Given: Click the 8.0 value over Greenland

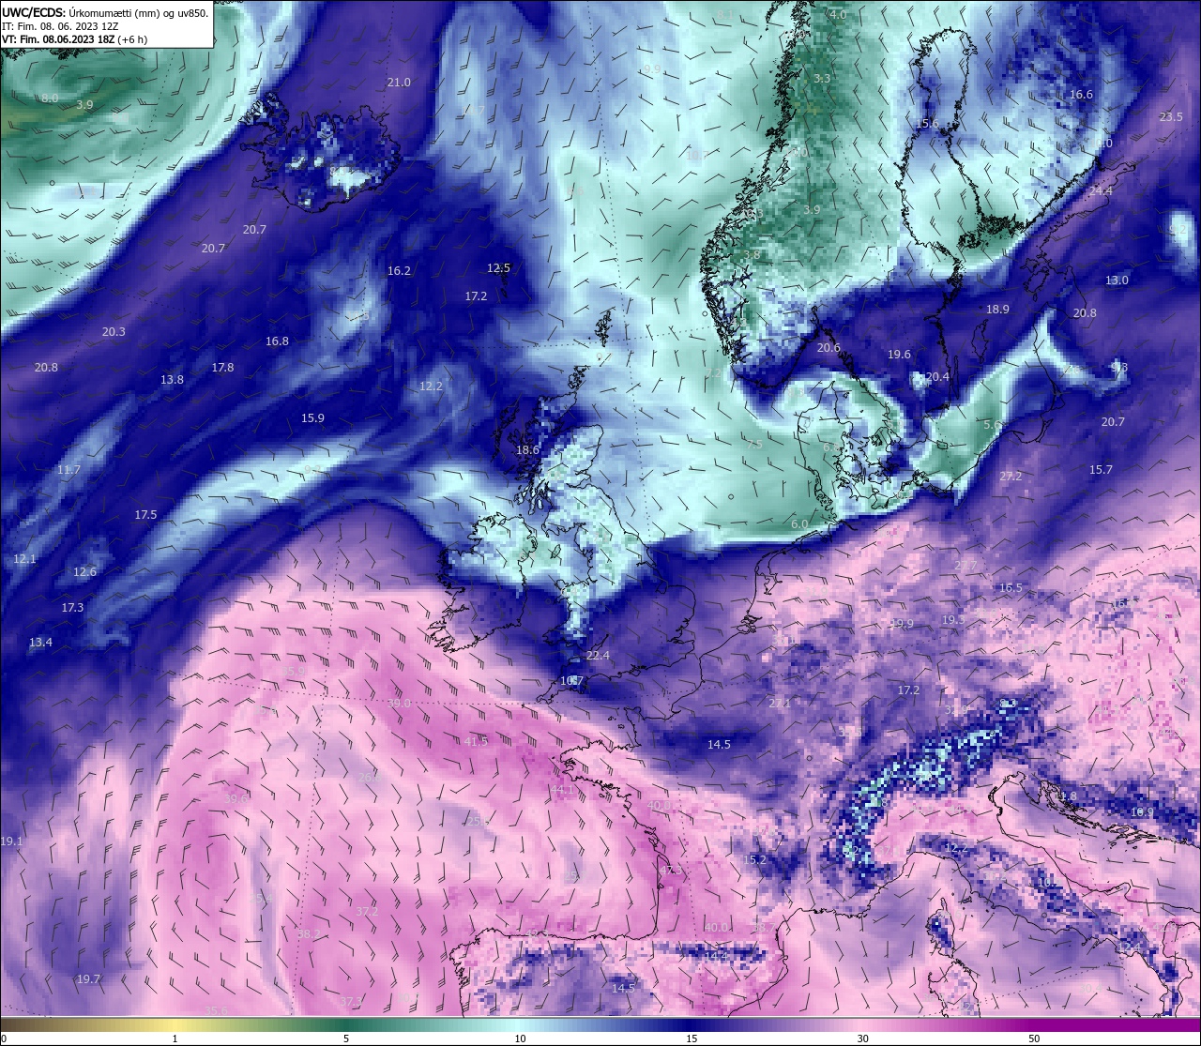Looking at the screenshot, I should click(x=50, y=99).
